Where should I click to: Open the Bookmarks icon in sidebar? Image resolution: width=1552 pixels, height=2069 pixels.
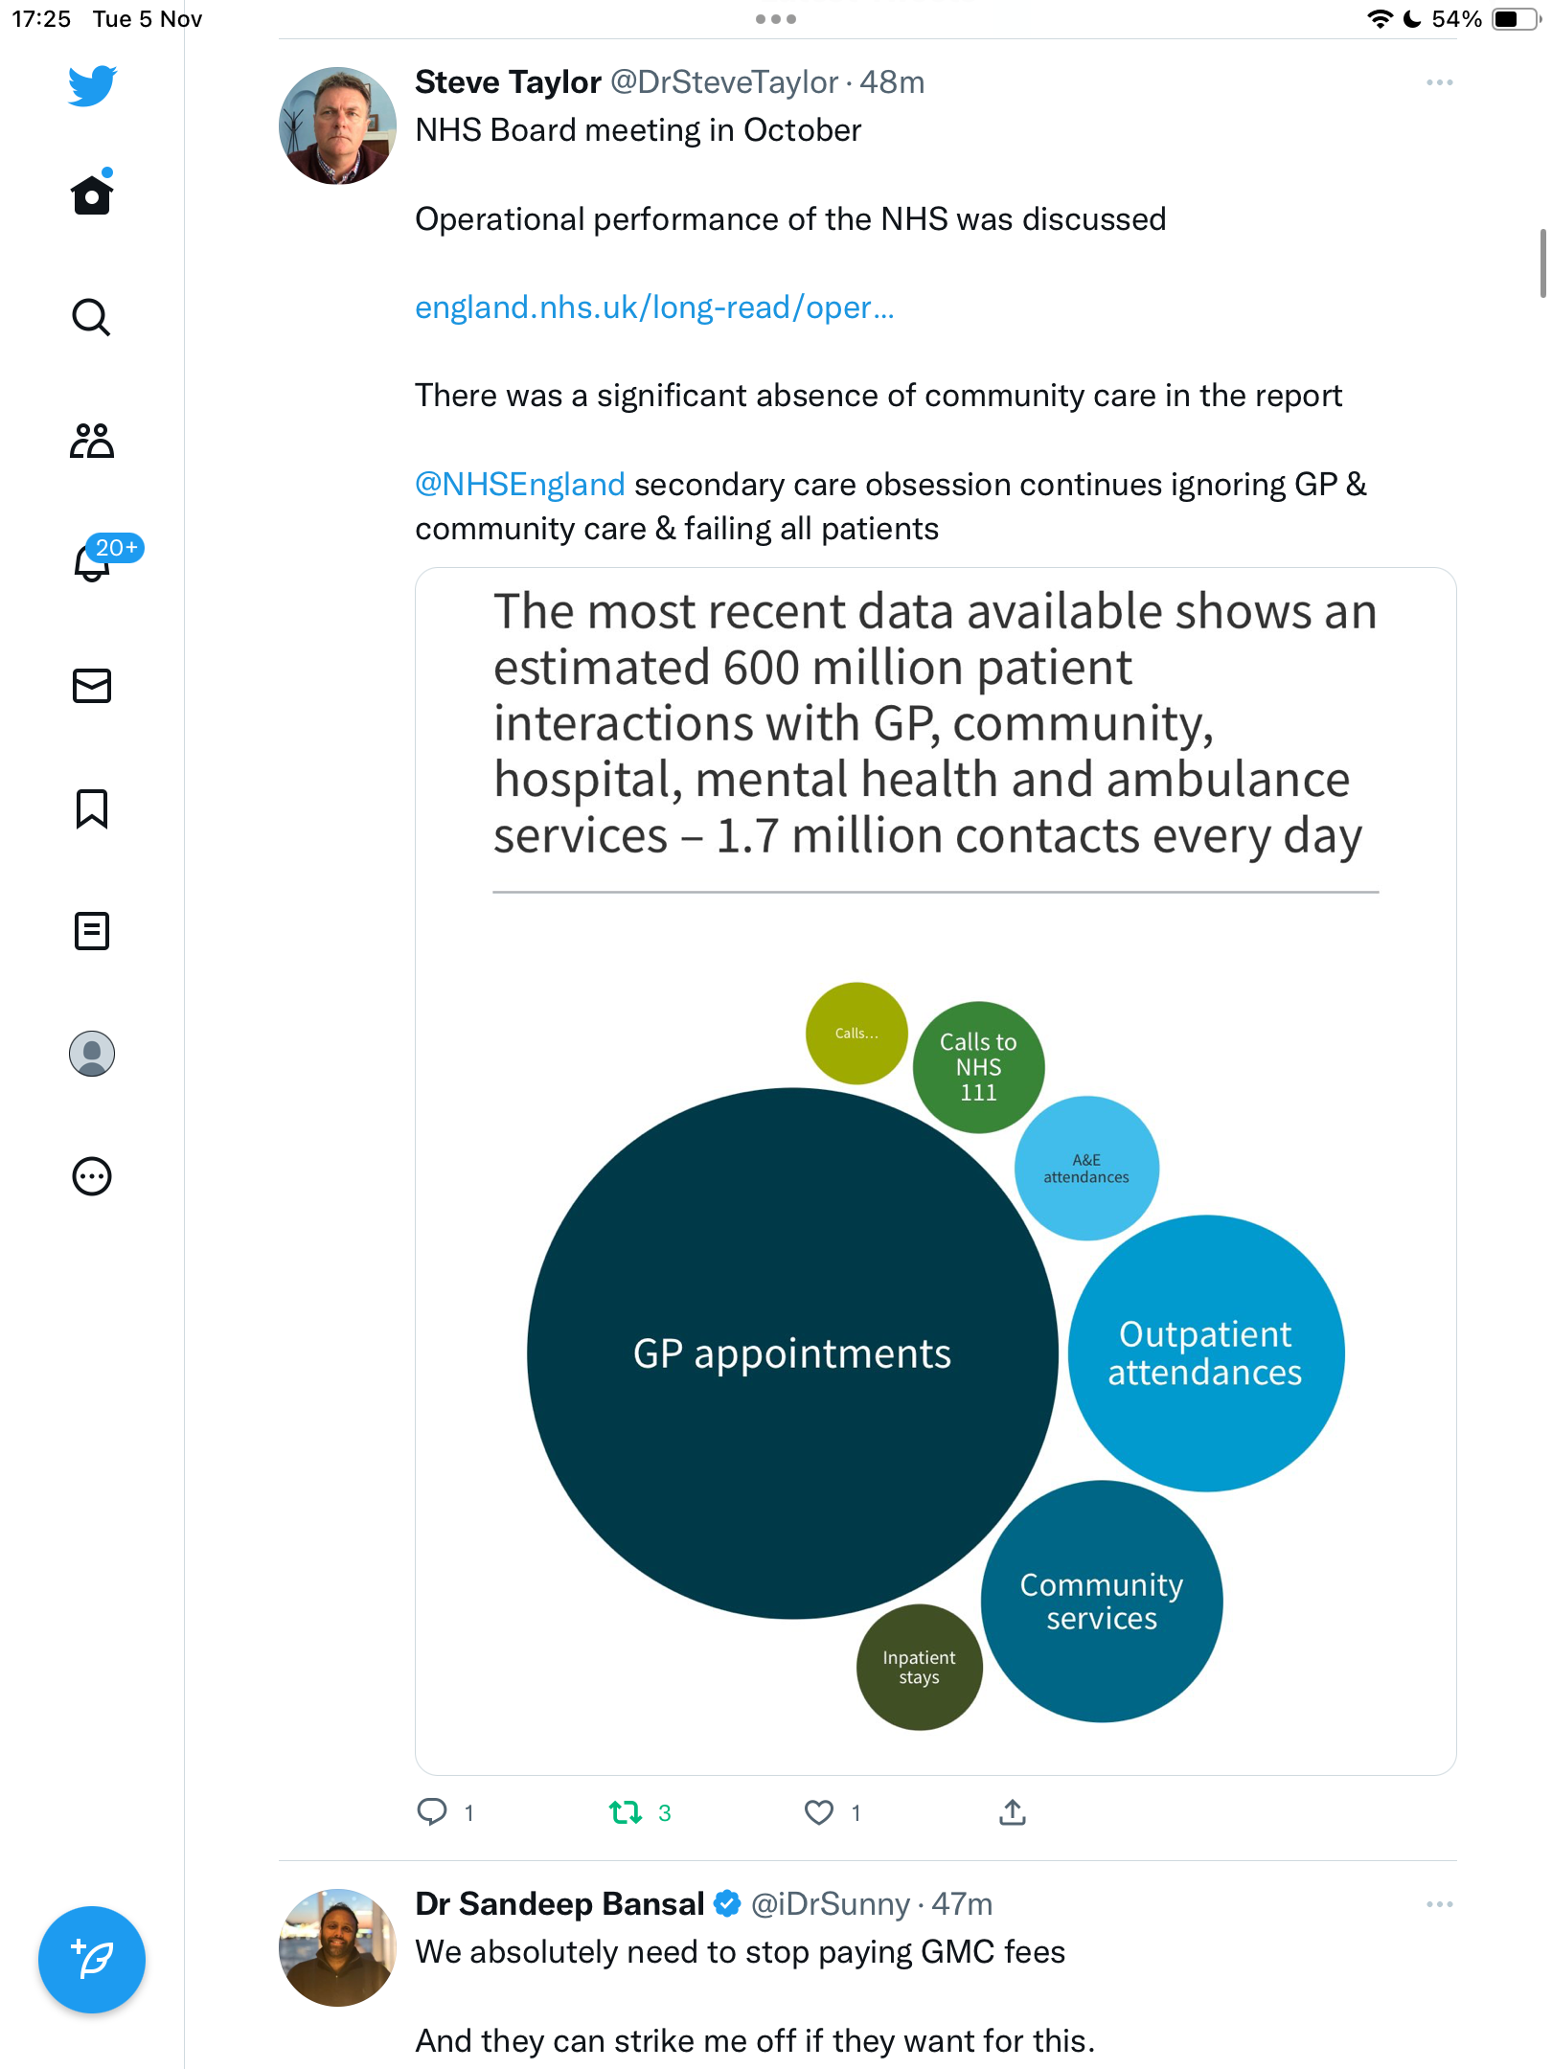(92, 808)
